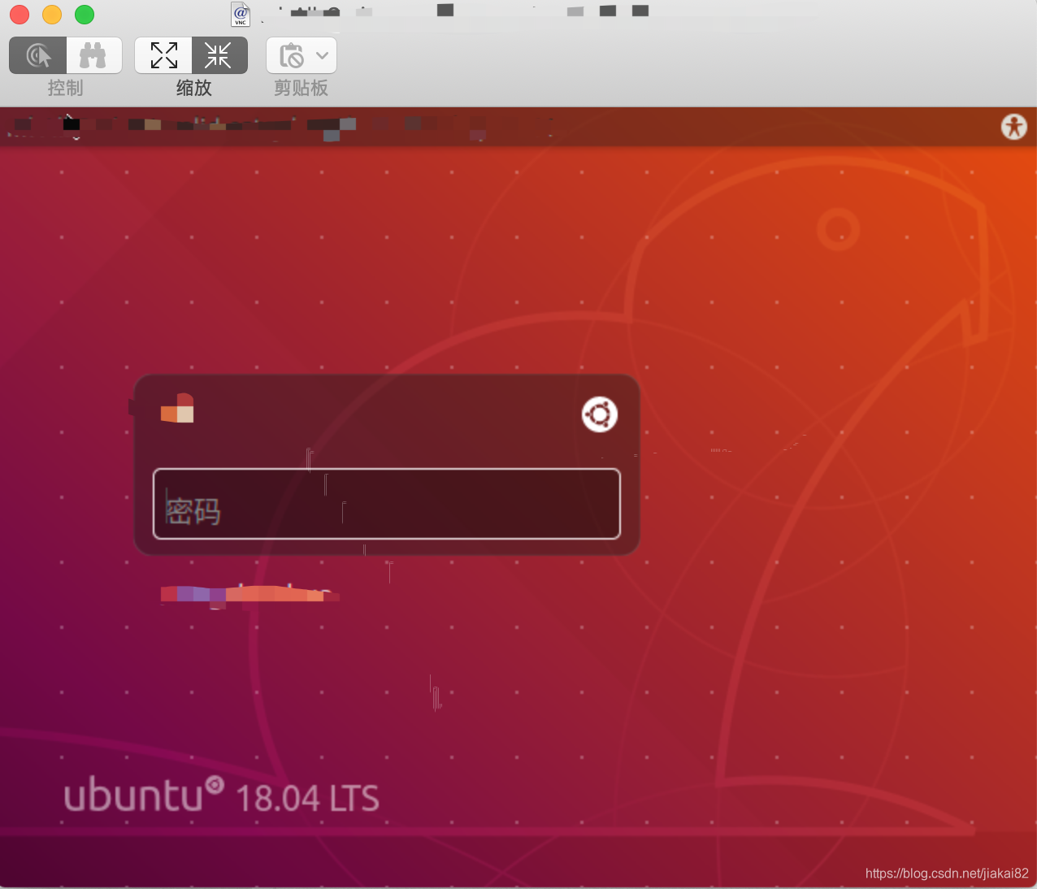Click the 控制 label in the toolbar
1037x889 pixels.
(65, 88)
